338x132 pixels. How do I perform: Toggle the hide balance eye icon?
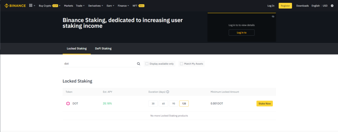click(273, 17)
